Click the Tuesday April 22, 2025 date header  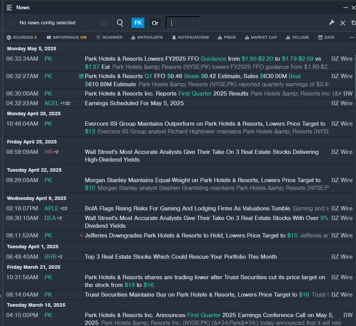pos(34,170)
